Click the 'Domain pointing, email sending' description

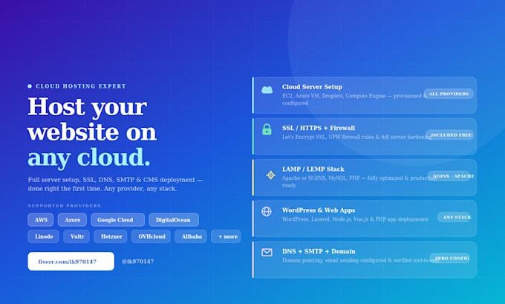(x=360, y=260)
